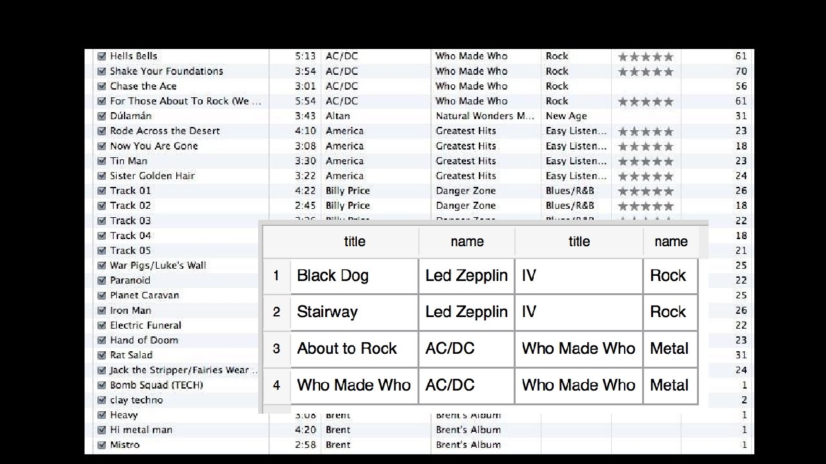Click War Pigs/Luke's Wall title
This screenshot has width=826, height=464.
point(158,265)
